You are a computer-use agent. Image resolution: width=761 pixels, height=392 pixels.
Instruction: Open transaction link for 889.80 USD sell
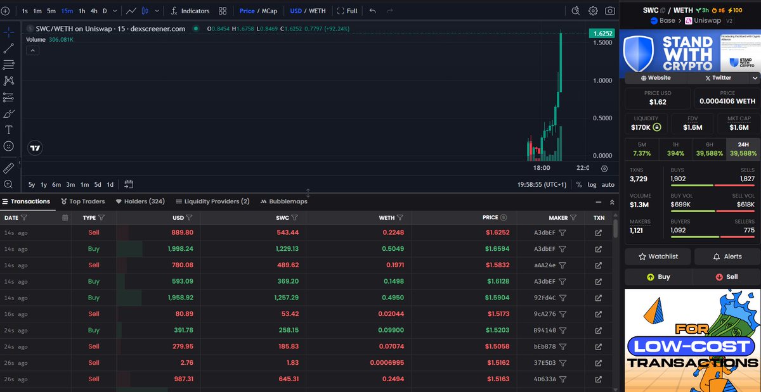tap(599, 233)
